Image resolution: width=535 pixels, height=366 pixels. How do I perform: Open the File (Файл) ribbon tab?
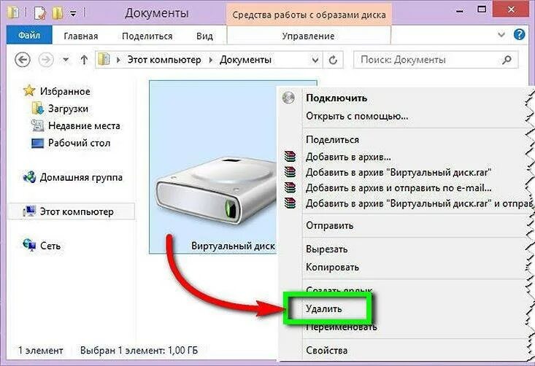tap(29, 35)
